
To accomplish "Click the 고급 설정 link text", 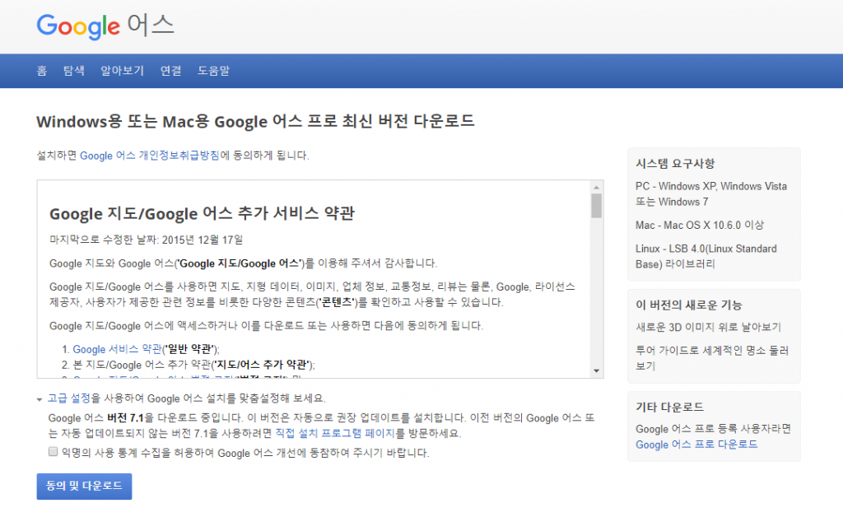I will (69, 398).
